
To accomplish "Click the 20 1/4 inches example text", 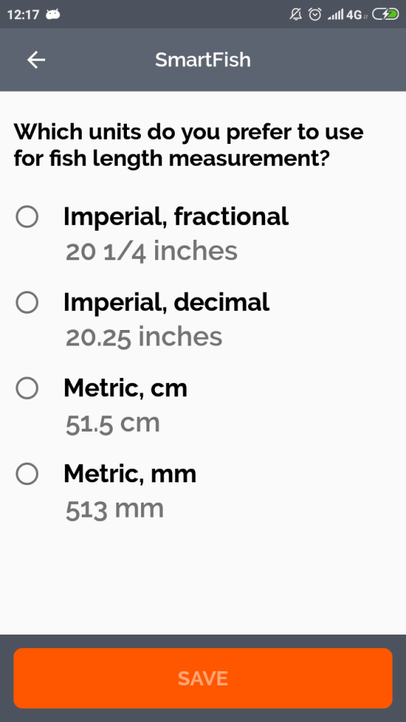I will tap(150, 250).
